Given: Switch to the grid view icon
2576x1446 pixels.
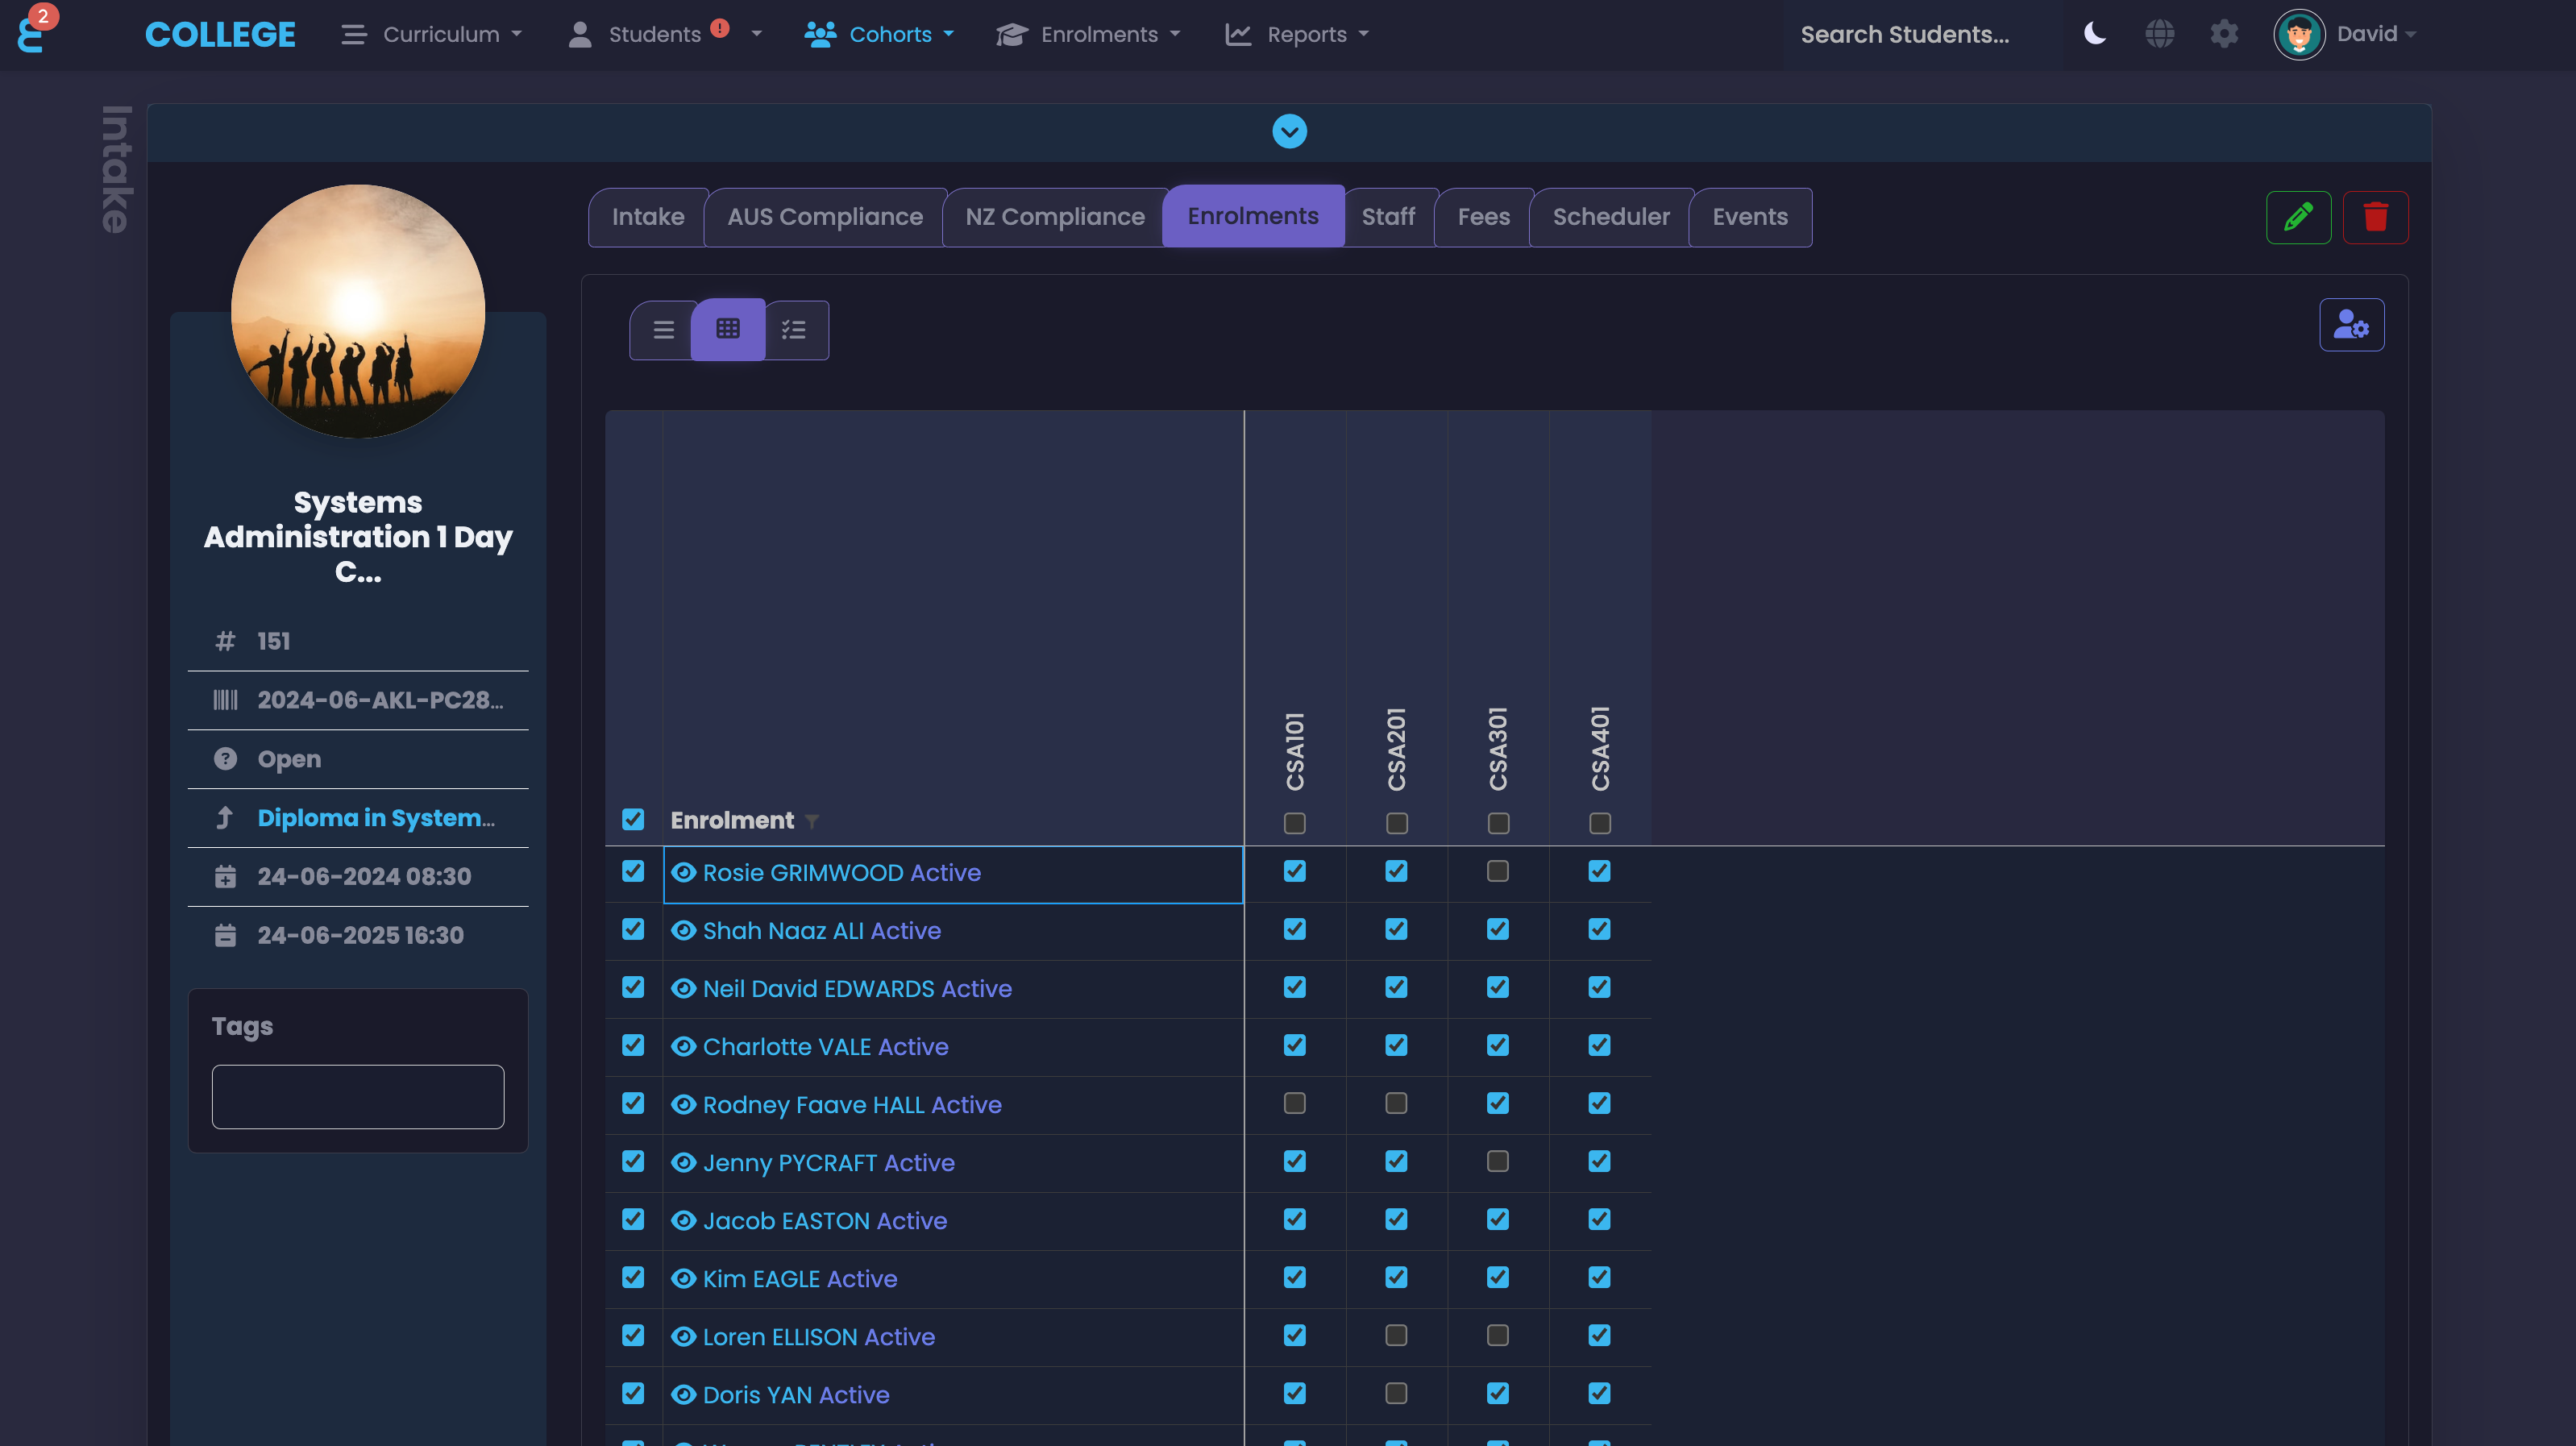Looking at the screenshot, I should coord(727,329).
